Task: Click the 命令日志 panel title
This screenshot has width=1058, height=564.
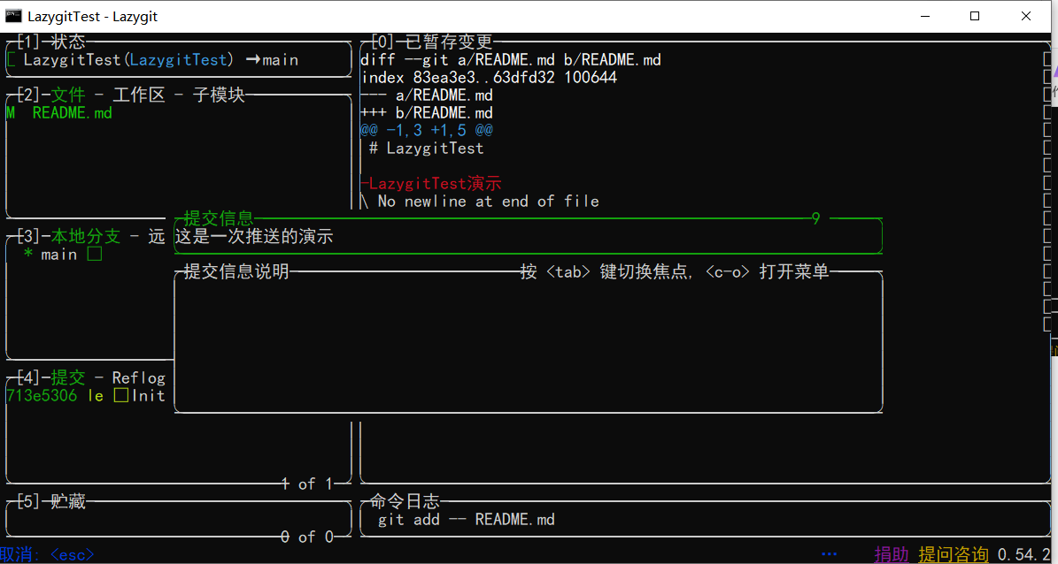Action: pyautogui.click(x=405, y=501)
